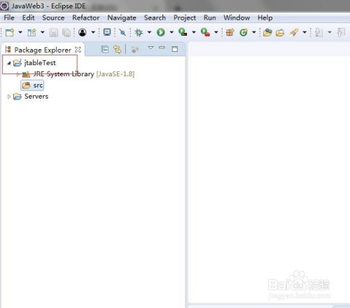Toggle the Skip All Breakpoints icon
Screen dimensions: 350x308
click(122, 32)
